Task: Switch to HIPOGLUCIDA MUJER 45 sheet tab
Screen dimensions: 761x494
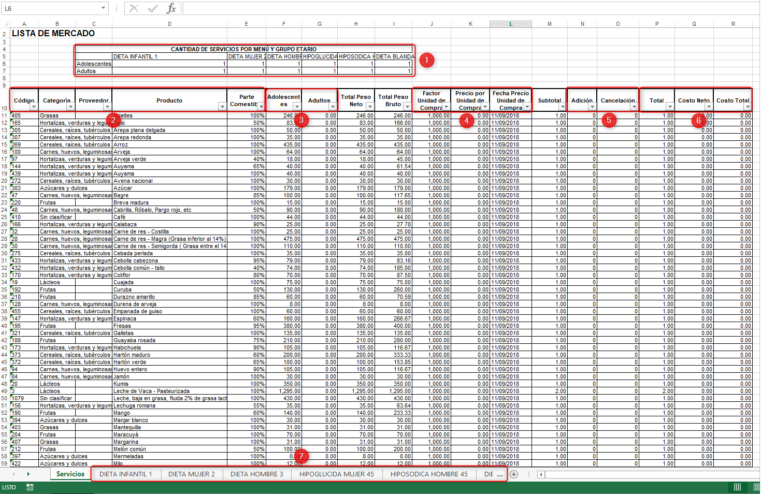Action: click(337, 474)
